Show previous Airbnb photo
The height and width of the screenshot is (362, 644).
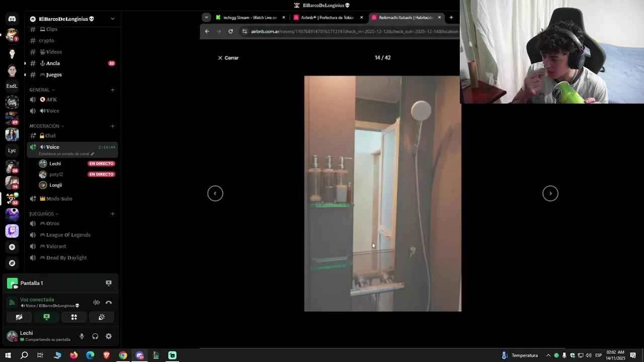(x=215, y=194)
